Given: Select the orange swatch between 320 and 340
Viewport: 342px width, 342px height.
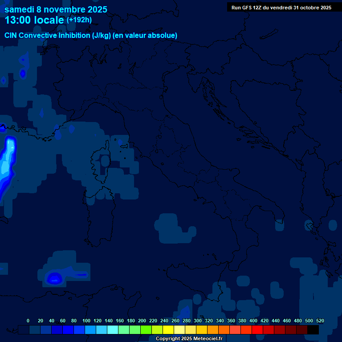Looking at the screenshot, I should pos(213,330).
